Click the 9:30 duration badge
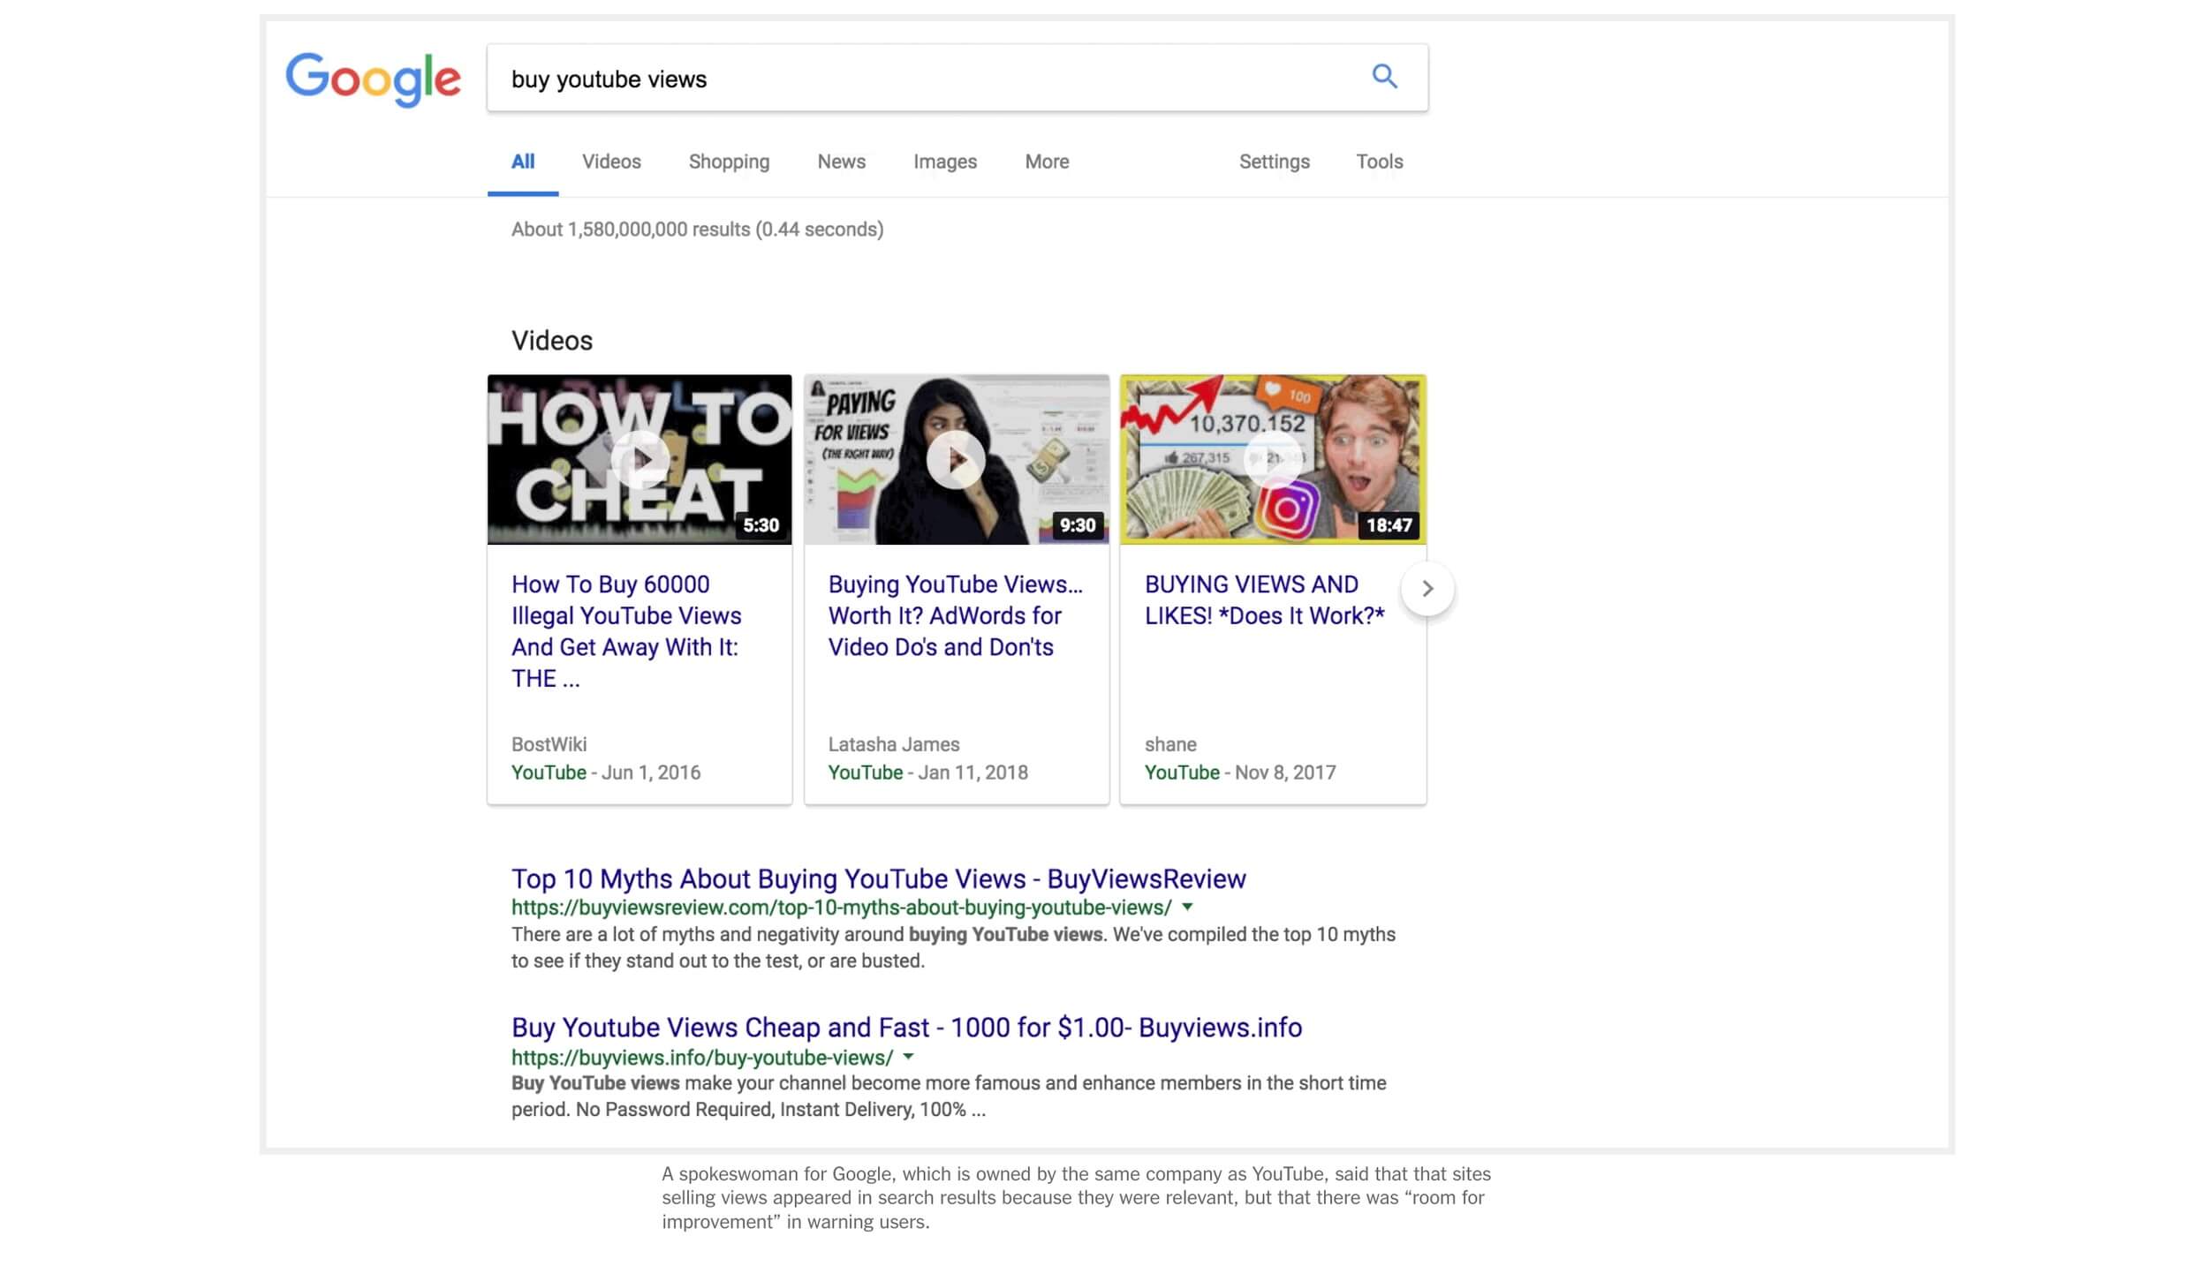Image resolution: width=2210 pixels, height=1266 pixels. click(1078, 526)
